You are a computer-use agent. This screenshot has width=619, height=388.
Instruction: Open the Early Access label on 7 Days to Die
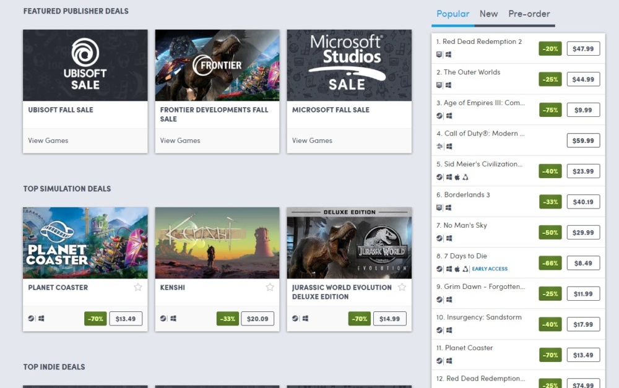(x=490, y=269)
